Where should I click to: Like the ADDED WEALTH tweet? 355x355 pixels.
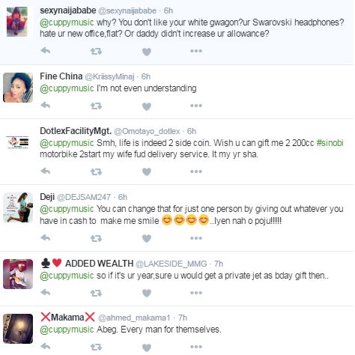(147, 293)
